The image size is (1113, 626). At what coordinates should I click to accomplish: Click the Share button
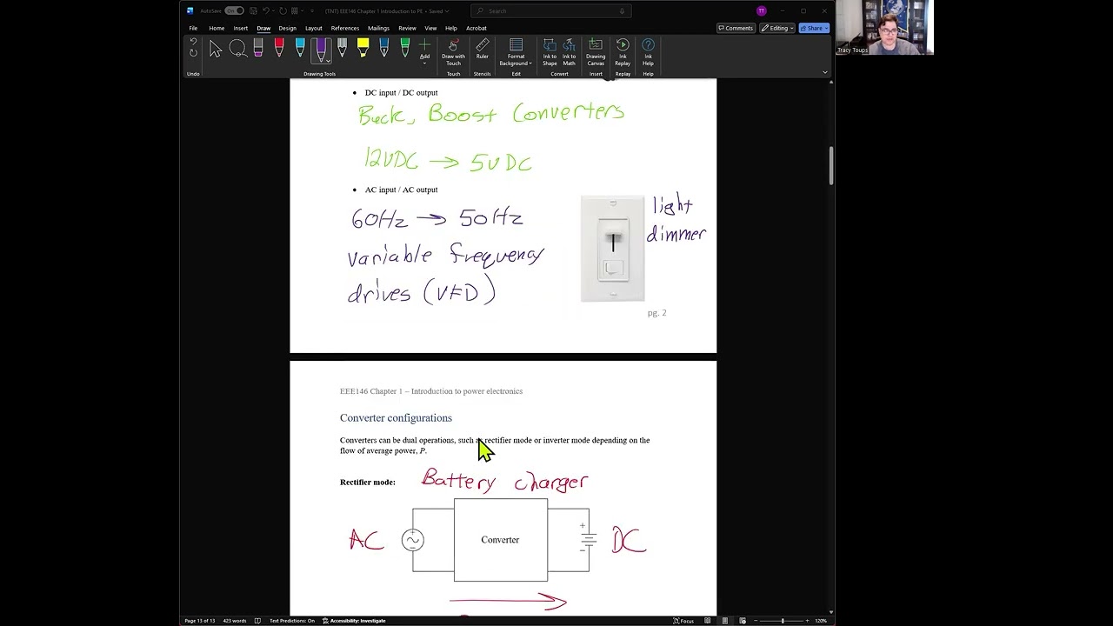click(x=814, y=28)
